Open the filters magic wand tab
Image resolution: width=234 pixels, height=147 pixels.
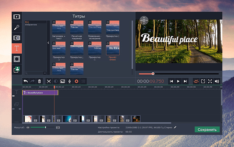tap(17, 27)
